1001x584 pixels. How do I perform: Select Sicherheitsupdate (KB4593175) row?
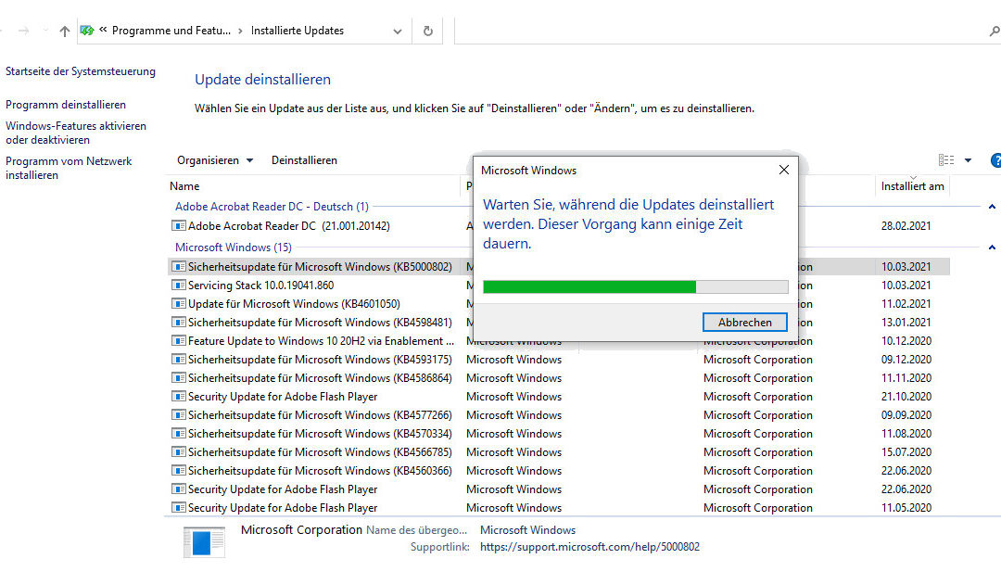[559, 360]
